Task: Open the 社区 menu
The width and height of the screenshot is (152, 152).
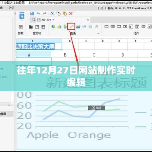Action: pyautogui.click(x=12, y=8)
